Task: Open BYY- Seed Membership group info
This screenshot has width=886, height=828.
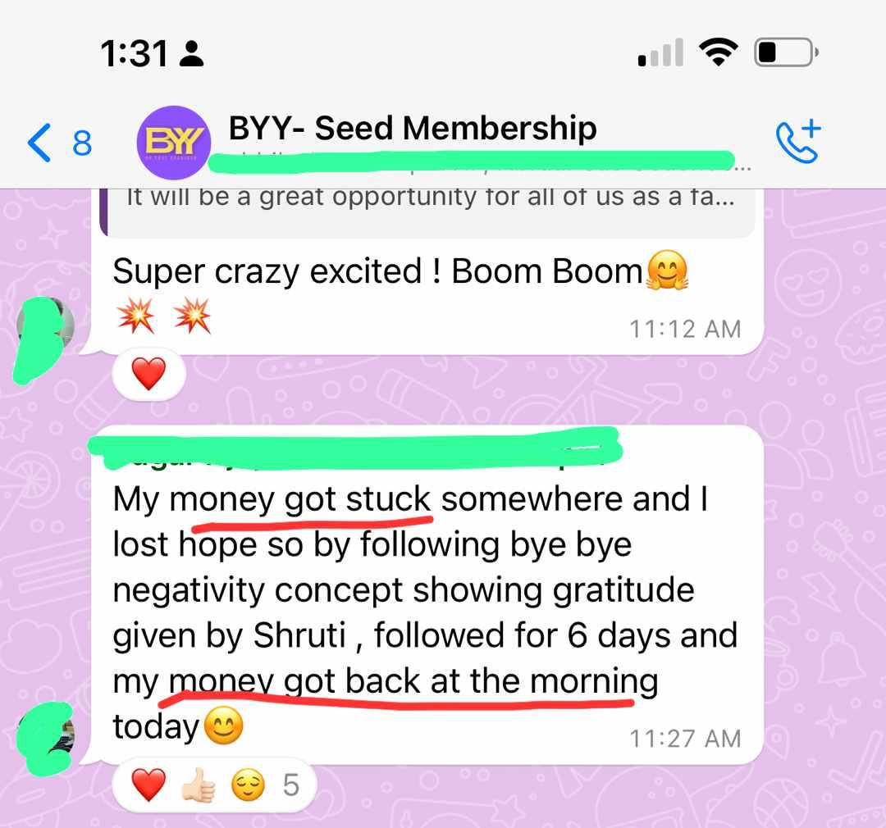Action: (x=413, y=128)
